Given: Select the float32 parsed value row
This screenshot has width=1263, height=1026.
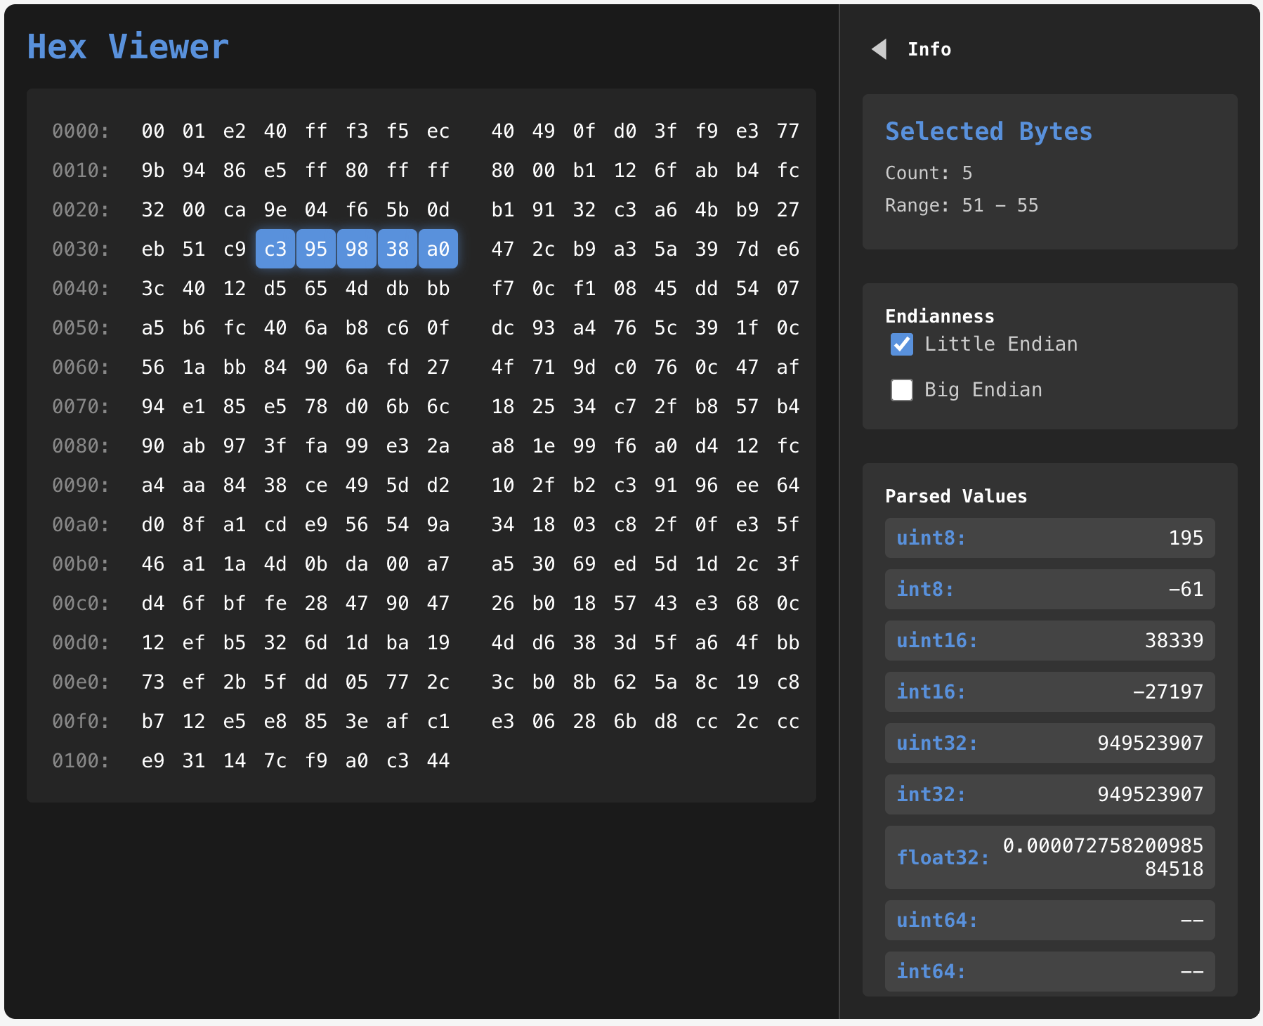Looking at the screenshot, I should tap(1049, 857).
